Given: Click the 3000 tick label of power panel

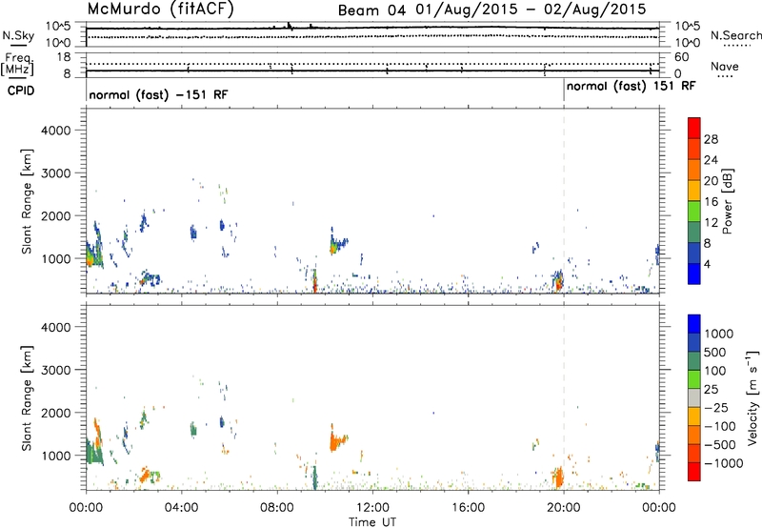Looking at the screenshot, I should point(55,173).
